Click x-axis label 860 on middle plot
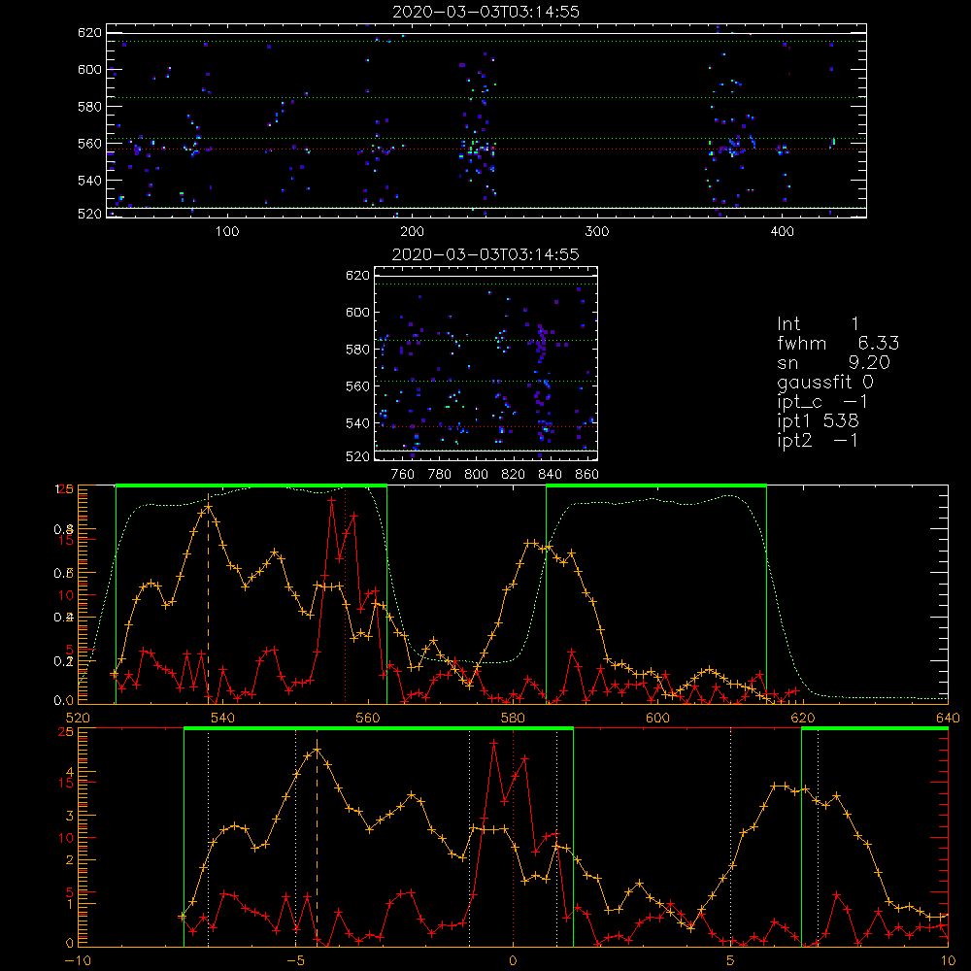 point(587,475)
